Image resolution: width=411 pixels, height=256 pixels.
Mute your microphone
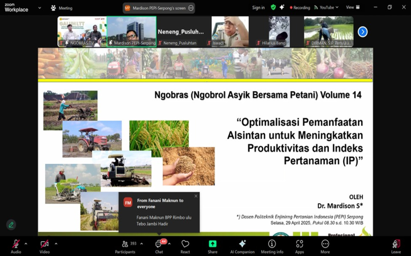point(16,246)
